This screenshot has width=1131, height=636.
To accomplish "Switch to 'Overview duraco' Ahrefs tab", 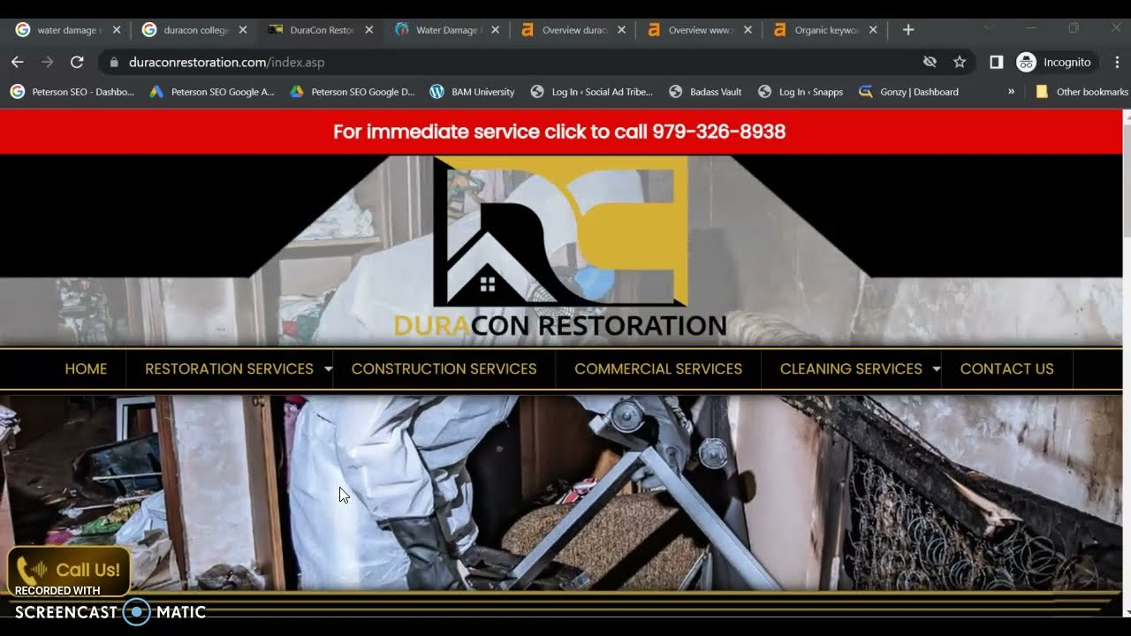I will coord(573,30).
